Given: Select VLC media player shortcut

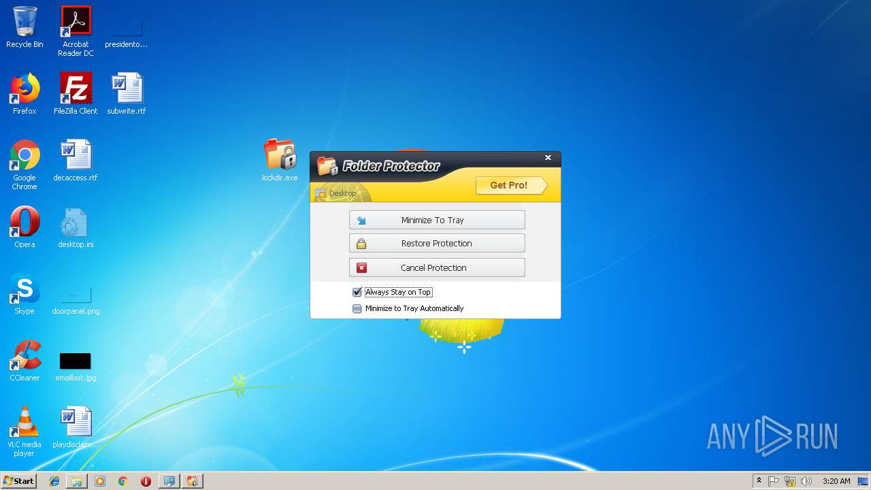Looking at the screenshot, I should [x=24, y=431].
